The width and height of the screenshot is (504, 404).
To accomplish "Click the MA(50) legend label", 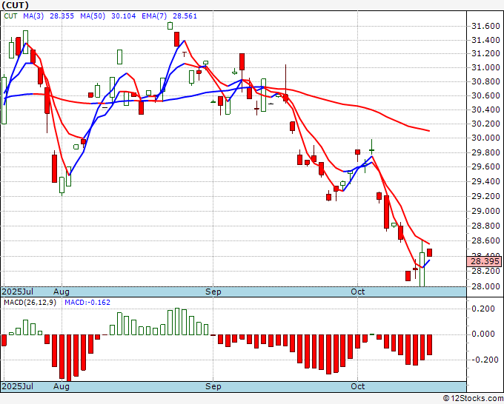I will 93,16.
